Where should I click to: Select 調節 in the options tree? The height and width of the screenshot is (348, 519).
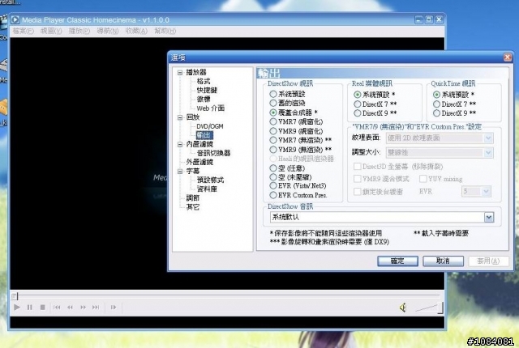pos(193,198)
